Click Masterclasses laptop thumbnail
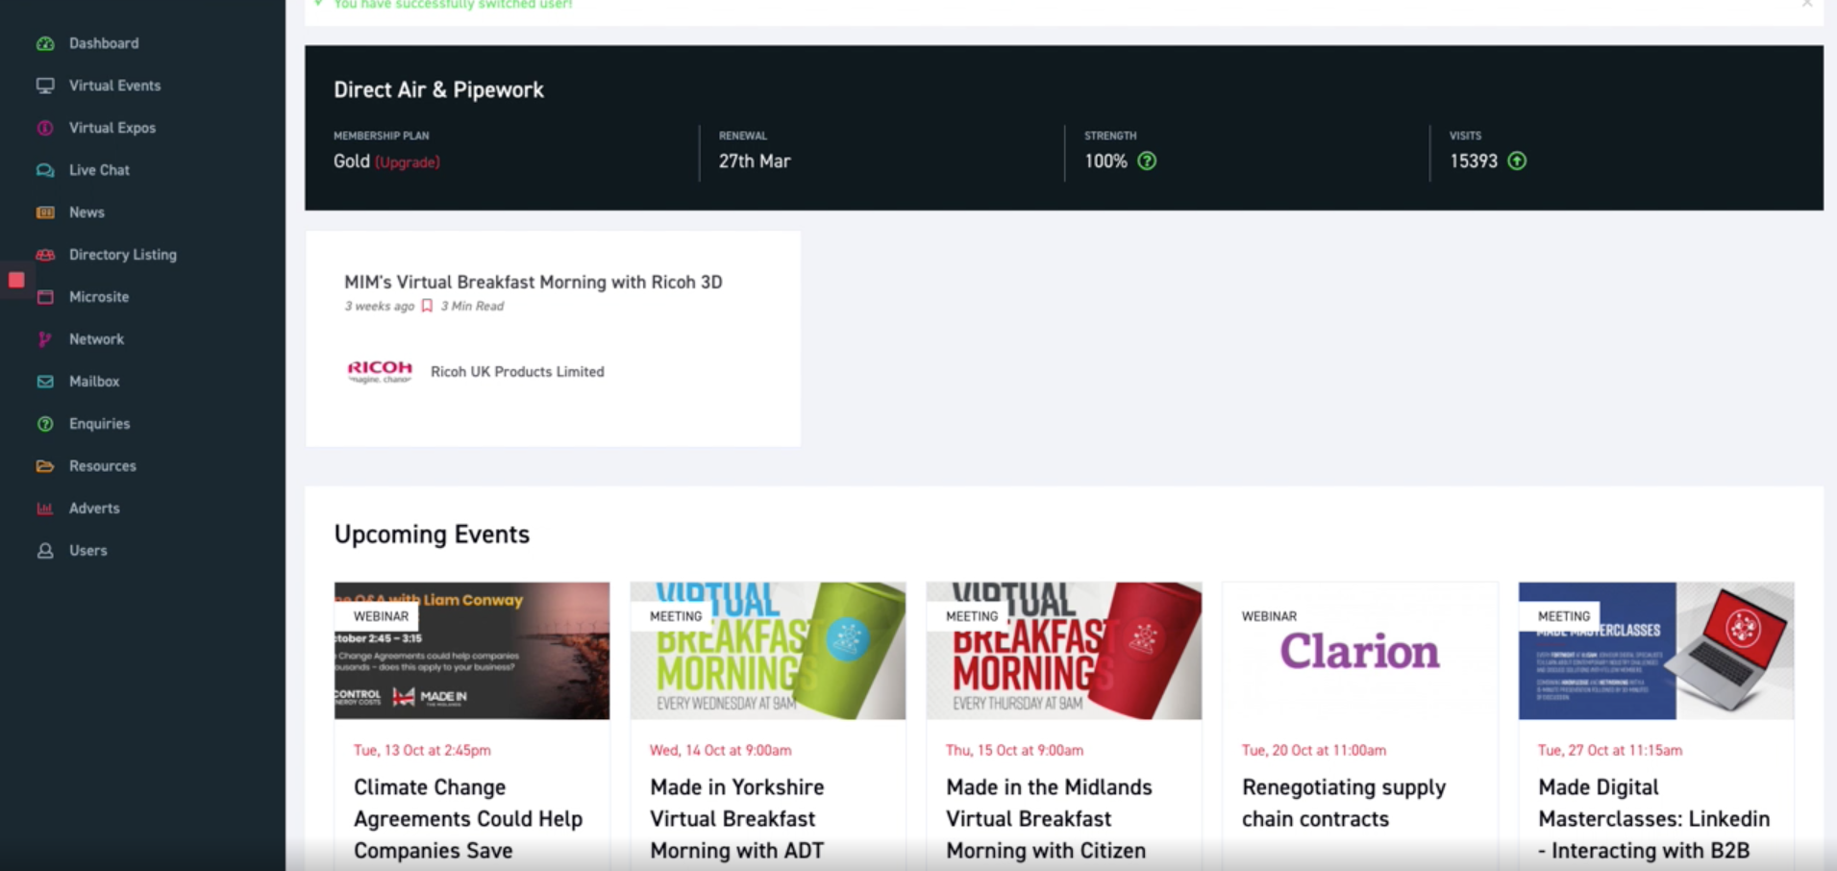Screen dimensions: 1837x871 (1656, 651)
